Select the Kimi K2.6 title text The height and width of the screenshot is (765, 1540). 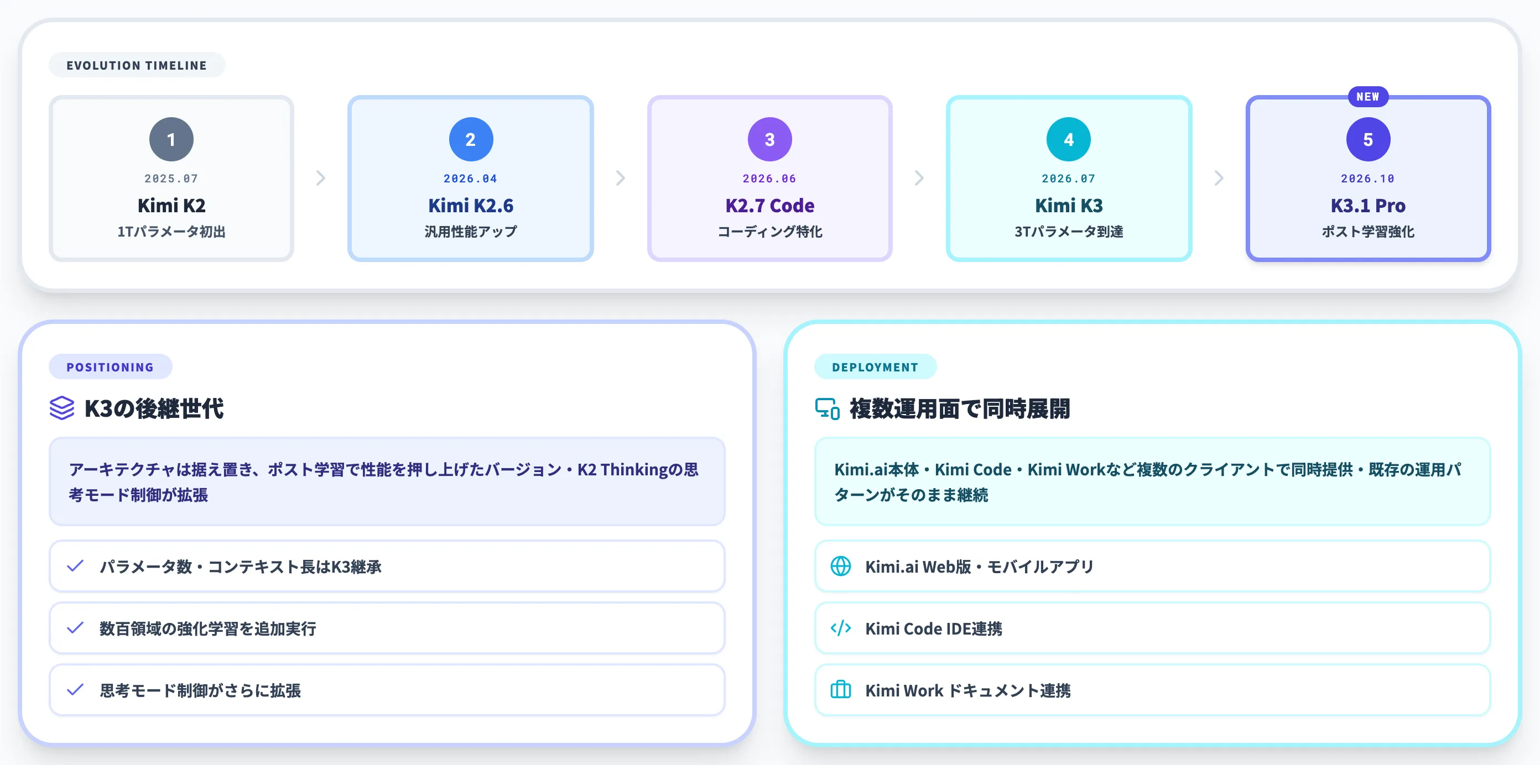tap(471, 206)
